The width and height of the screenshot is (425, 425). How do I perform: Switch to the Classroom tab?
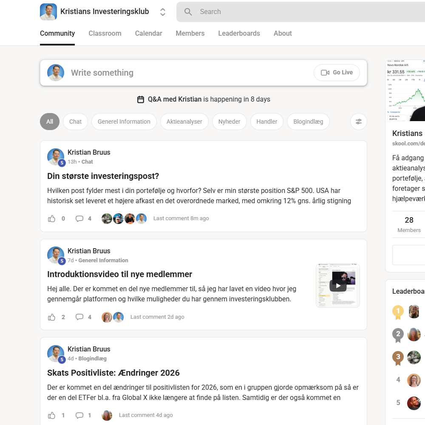click(105, 34)
